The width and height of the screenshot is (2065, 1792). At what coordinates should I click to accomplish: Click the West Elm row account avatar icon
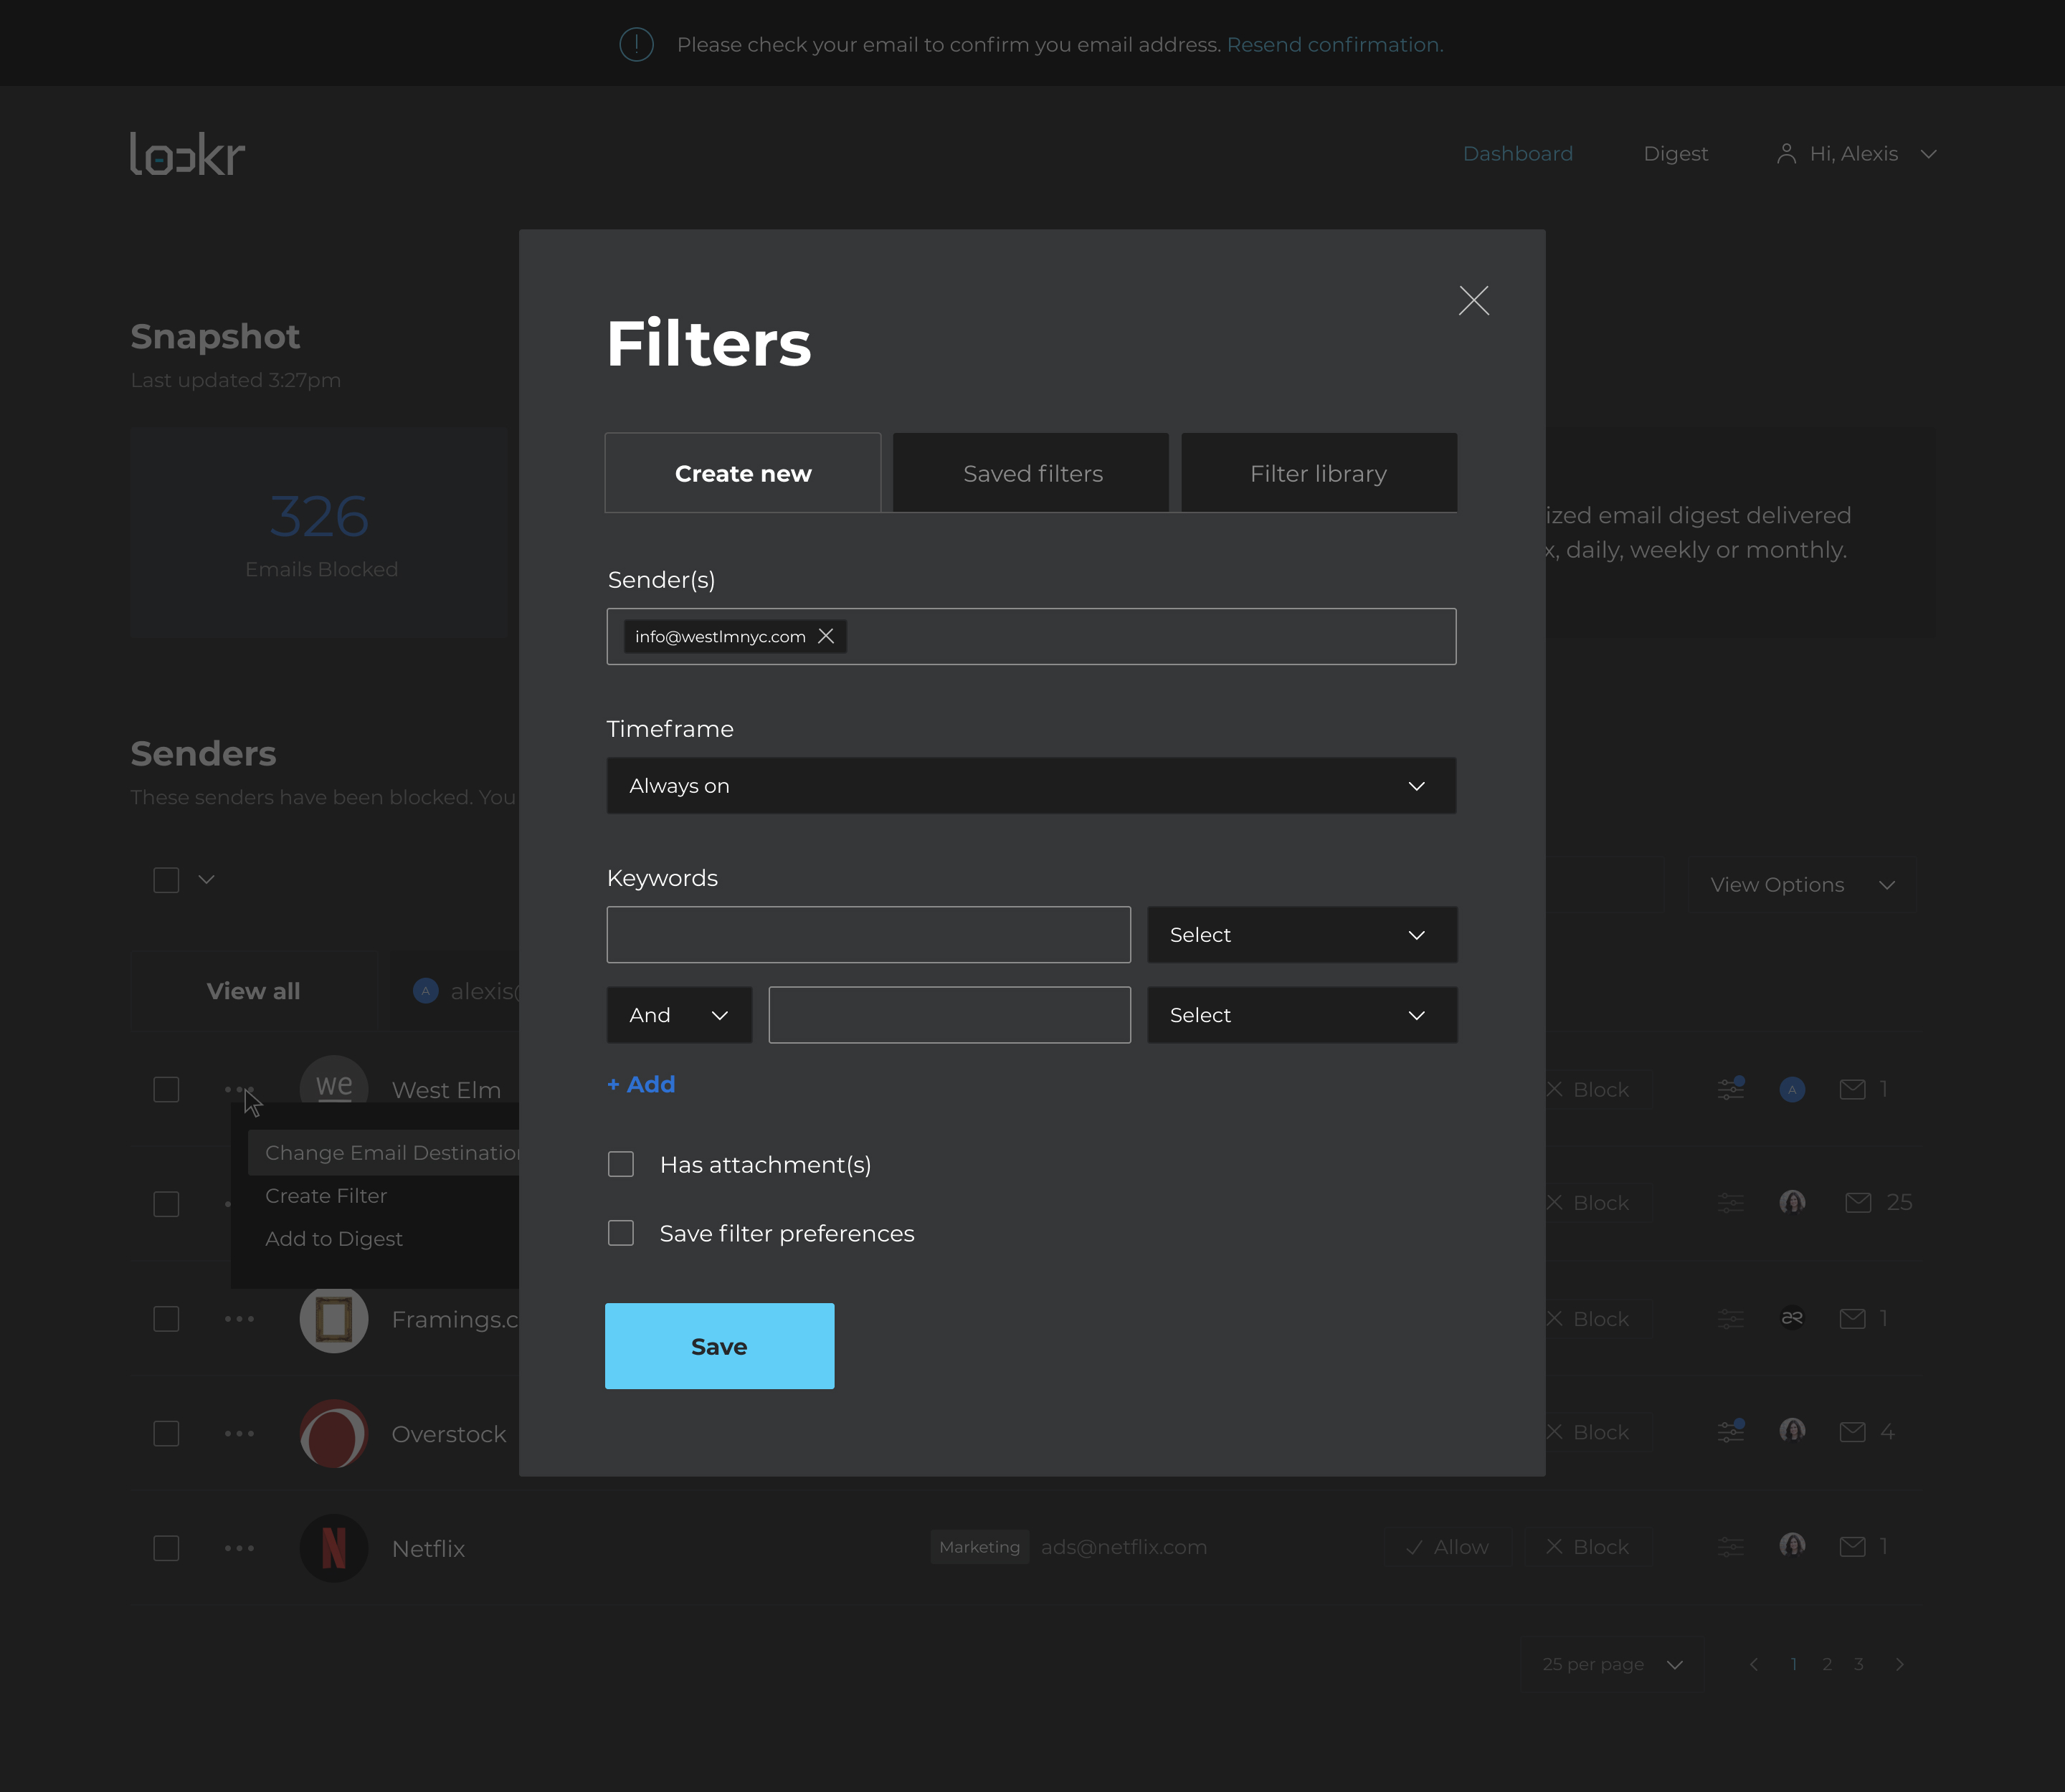[1792, 1090]
